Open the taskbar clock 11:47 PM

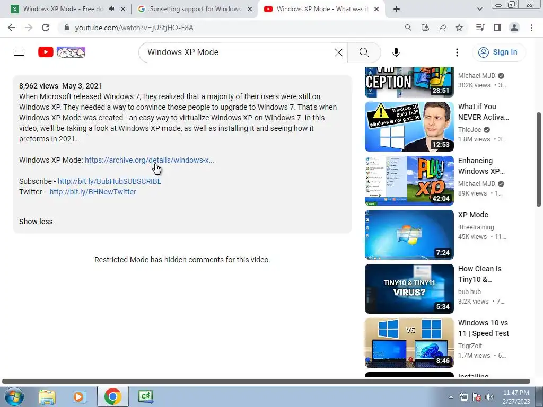(x=516, y=397)
